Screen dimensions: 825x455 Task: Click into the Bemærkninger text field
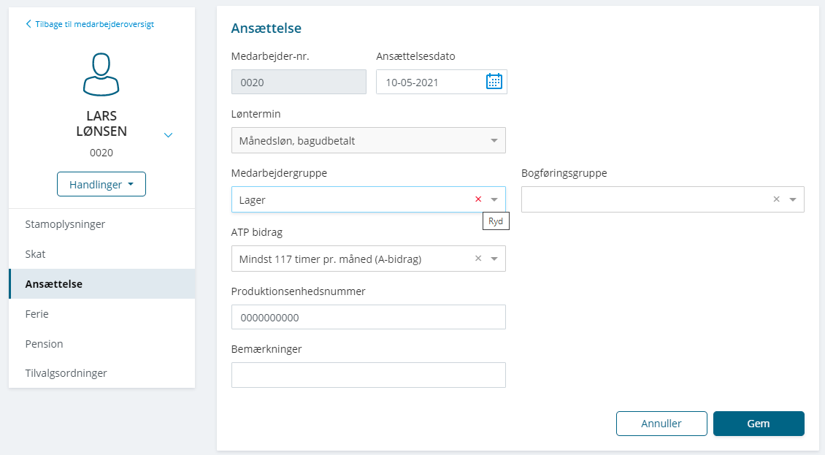[368, 375]
